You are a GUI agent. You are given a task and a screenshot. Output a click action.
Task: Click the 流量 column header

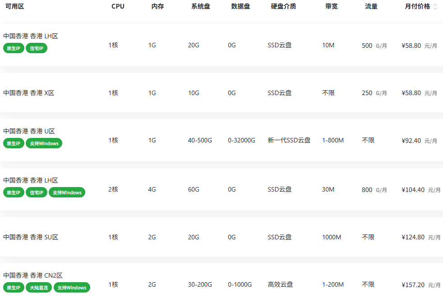[x=371, y=7]
